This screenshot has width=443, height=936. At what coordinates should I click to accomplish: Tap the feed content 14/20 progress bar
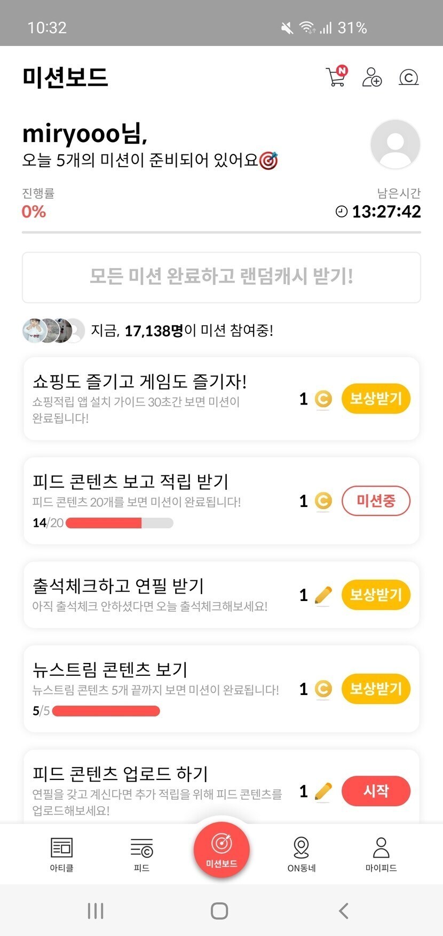(x=119, y=523)
